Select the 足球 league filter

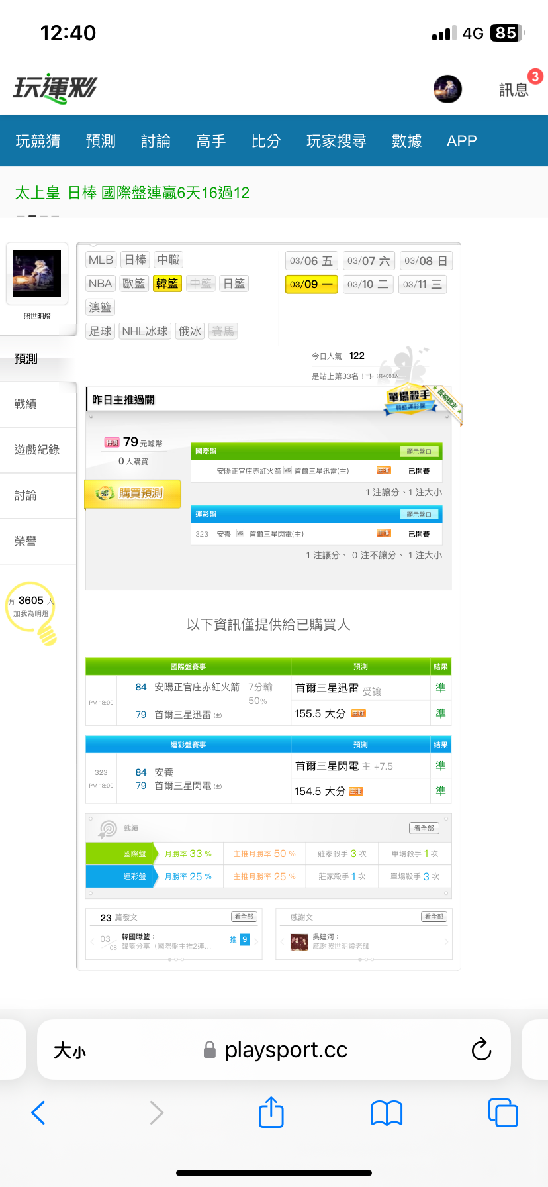tap(101, 331)
